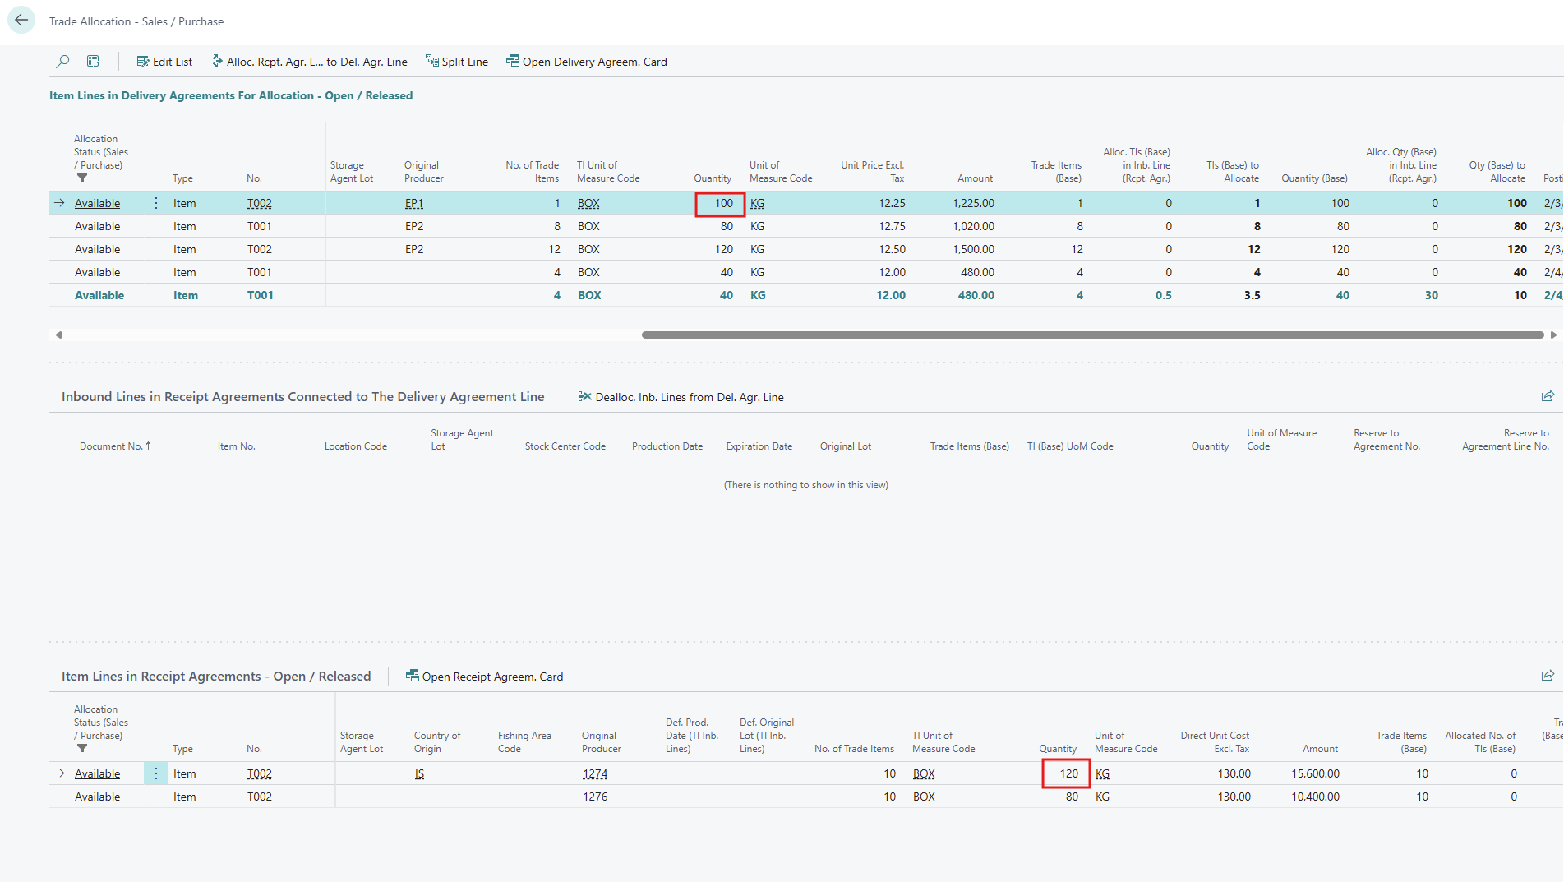This screenshot has height=882, width=1564.
Task: Open Receipt Agreem. Card
Action: 484,677
